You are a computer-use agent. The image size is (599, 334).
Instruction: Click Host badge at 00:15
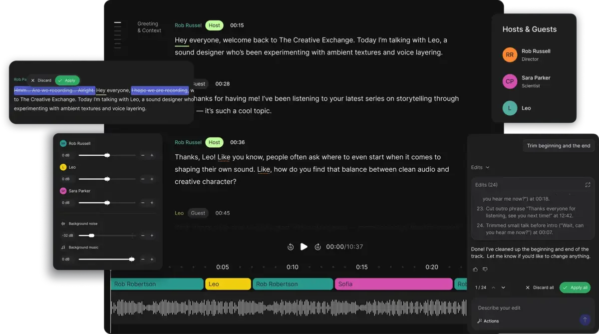coord(214,25)
